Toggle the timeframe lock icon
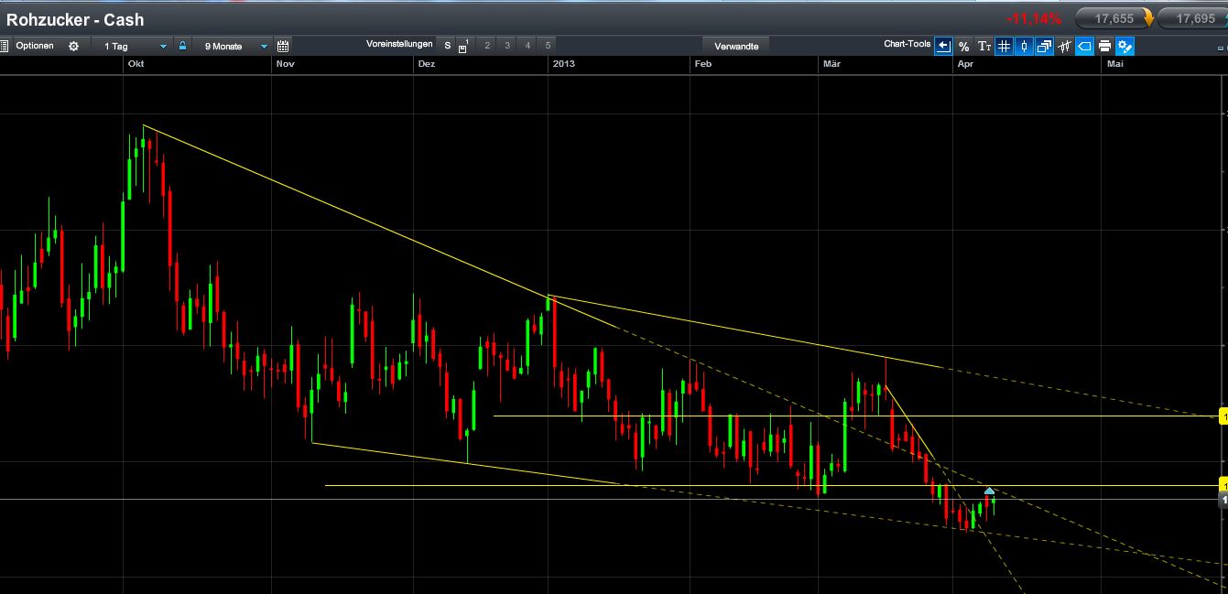The width and height of the screenshot is (1228, 594). [181, 44]
